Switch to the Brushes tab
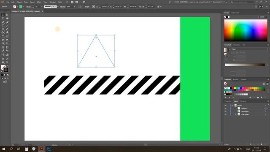The image size is (270, 152). [235, 80]
